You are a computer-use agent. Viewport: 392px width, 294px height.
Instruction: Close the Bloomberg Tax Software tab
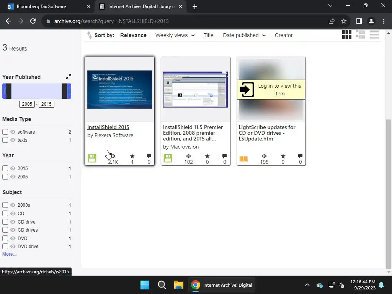pos(89,7)
